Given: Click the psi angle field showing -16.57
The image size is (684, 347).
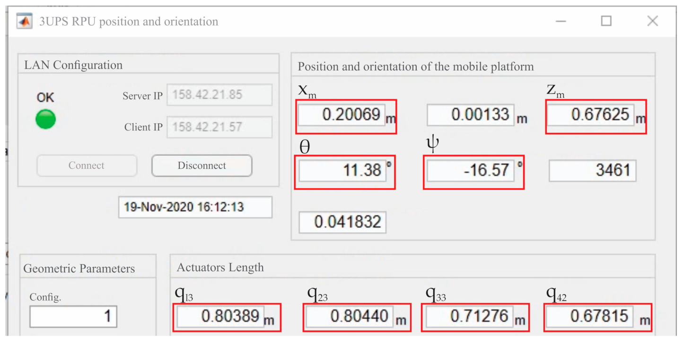Looking at the screenshot, I should (x=470, y=170).
